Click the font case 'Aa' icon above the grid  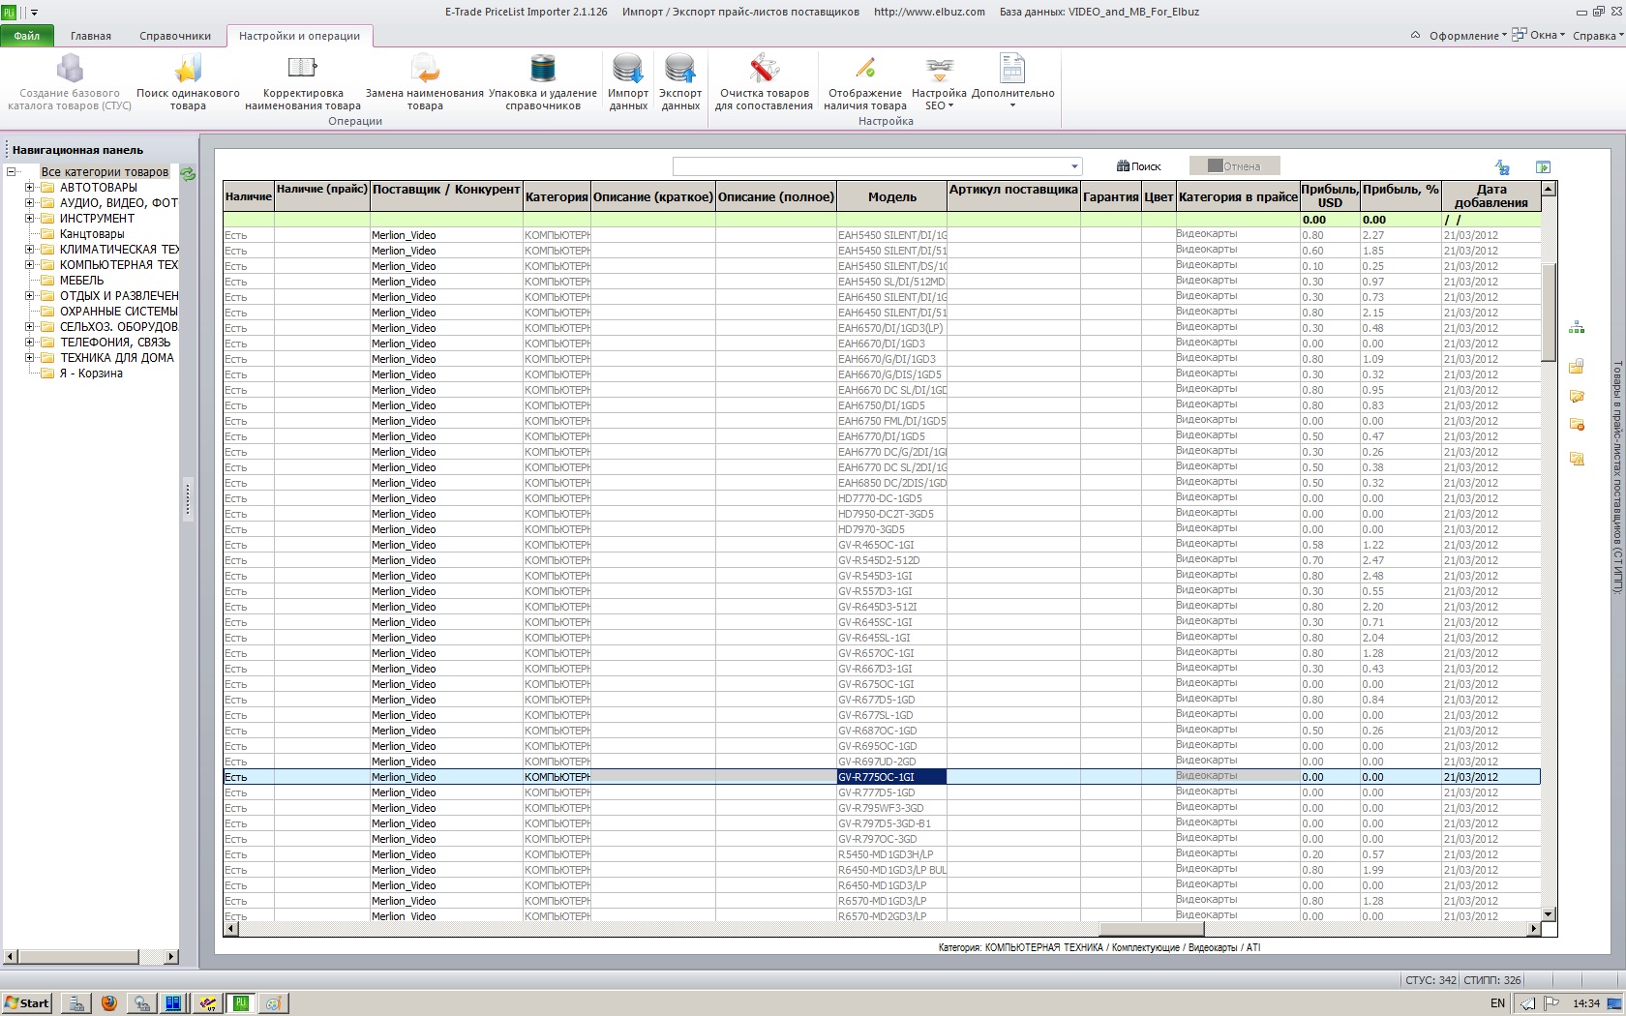coord(1502,167)
